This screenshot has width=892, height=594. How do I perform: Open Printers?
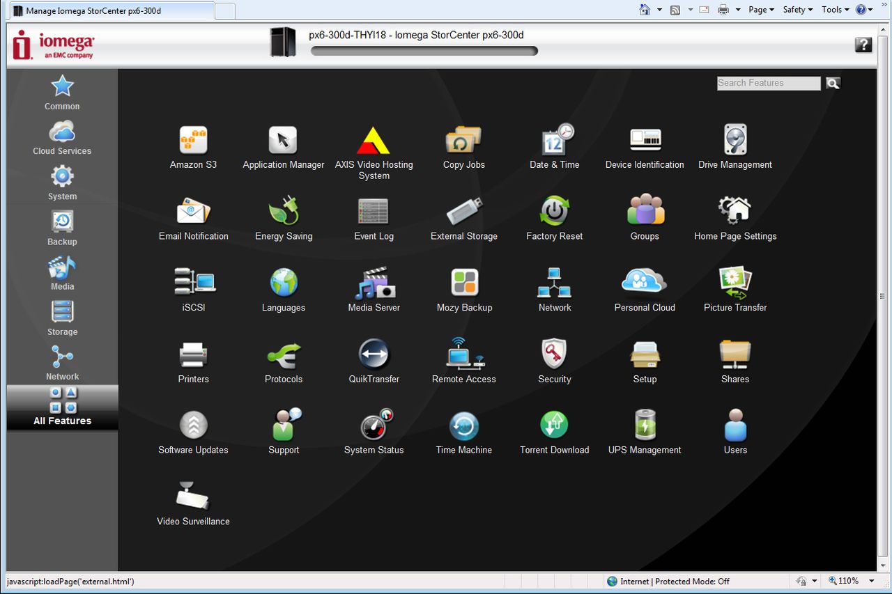193,362
